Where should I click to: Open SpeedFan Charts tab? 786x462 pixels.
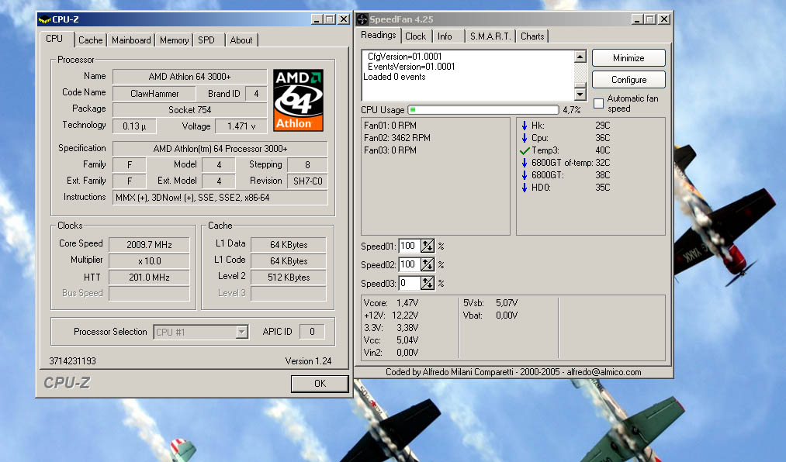[x=532, y=36]
